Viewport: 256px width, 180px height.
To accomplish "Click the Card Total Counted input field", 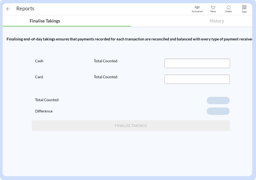I will [x=197, y=79].
